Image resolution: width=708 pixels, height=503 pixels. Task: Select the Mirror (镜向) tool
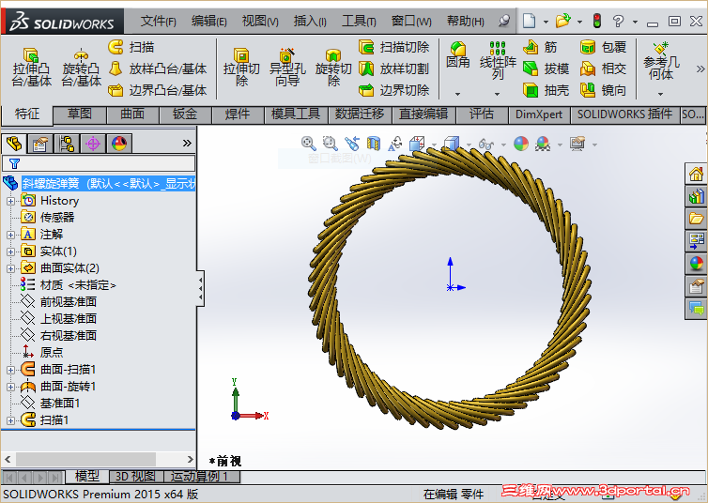603,90
